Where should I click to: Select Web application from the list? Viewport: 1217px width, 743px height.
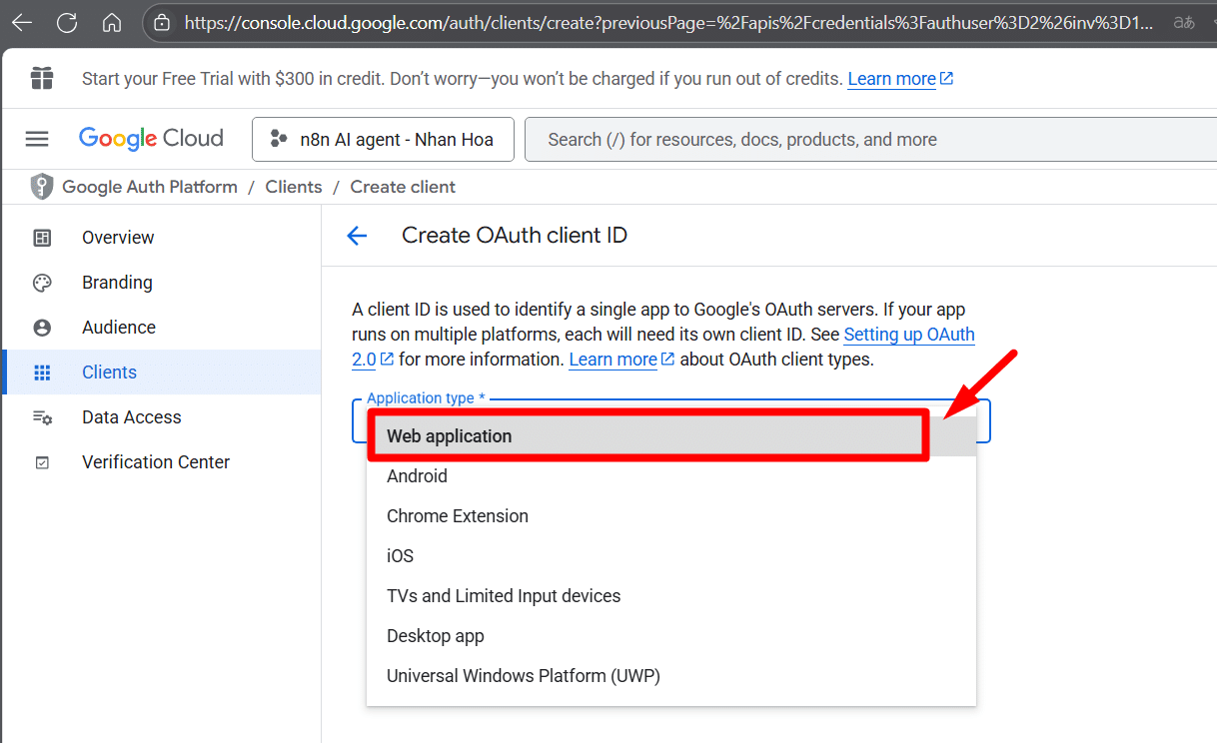pyautogui.click(x=671, y=436)
